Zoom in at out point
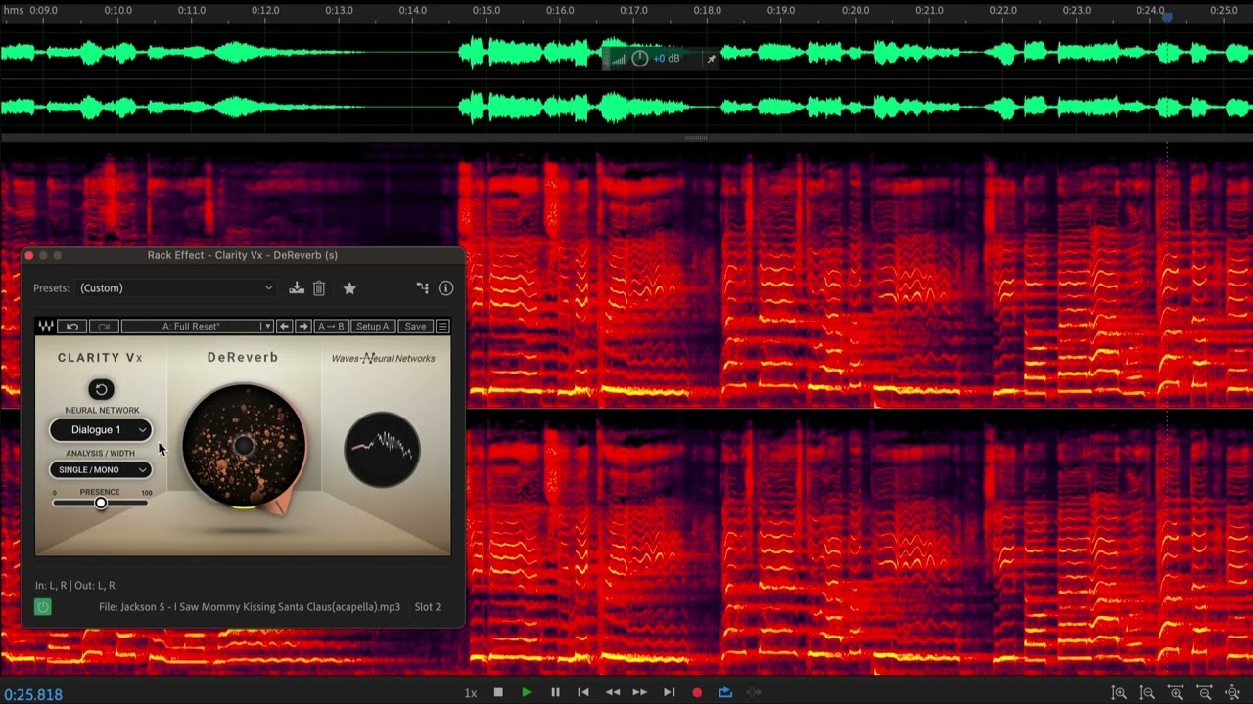 [x=1204, y=692]
